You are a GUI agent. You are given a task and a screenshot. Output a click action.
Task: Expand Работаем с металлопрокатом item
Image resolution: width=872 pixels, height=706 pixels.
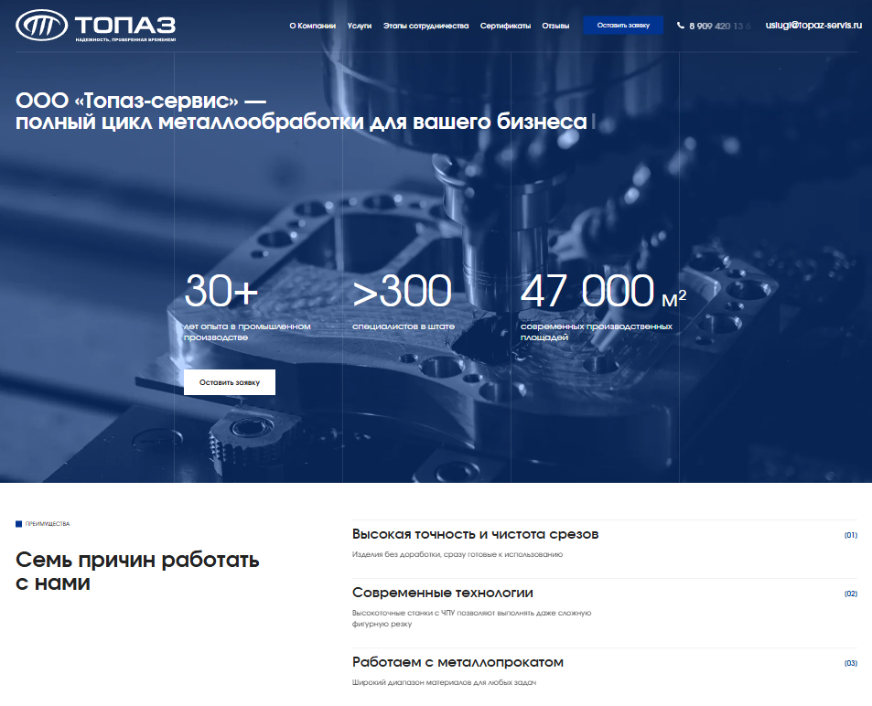click(458, 662)
